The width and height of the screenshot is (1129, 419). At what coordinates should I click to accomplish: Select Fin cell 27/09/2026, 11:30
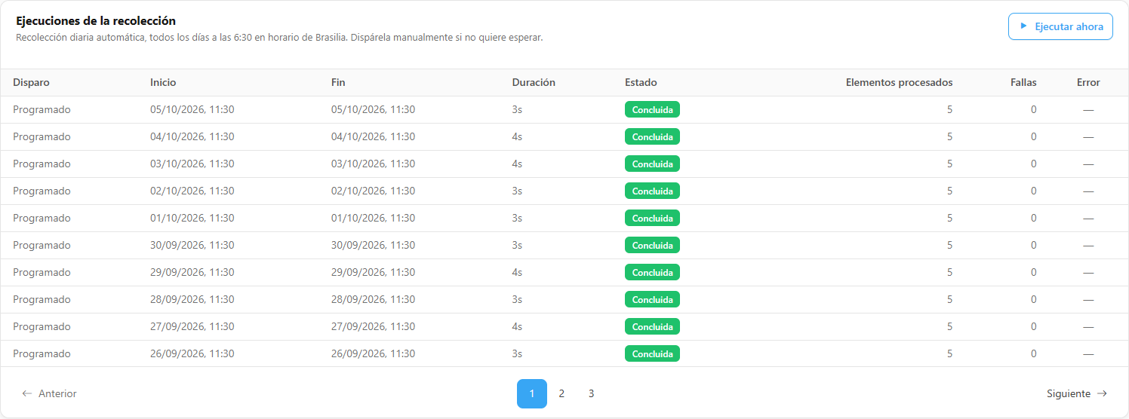coord(373,326)
